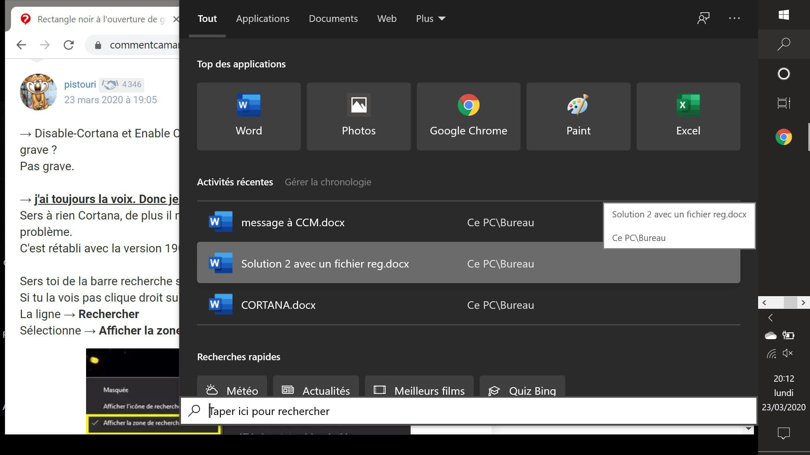The height and width of the screenshot is (455, 810).
Task: Go forward in Chrome browser
Action: (x=45, y=45)
